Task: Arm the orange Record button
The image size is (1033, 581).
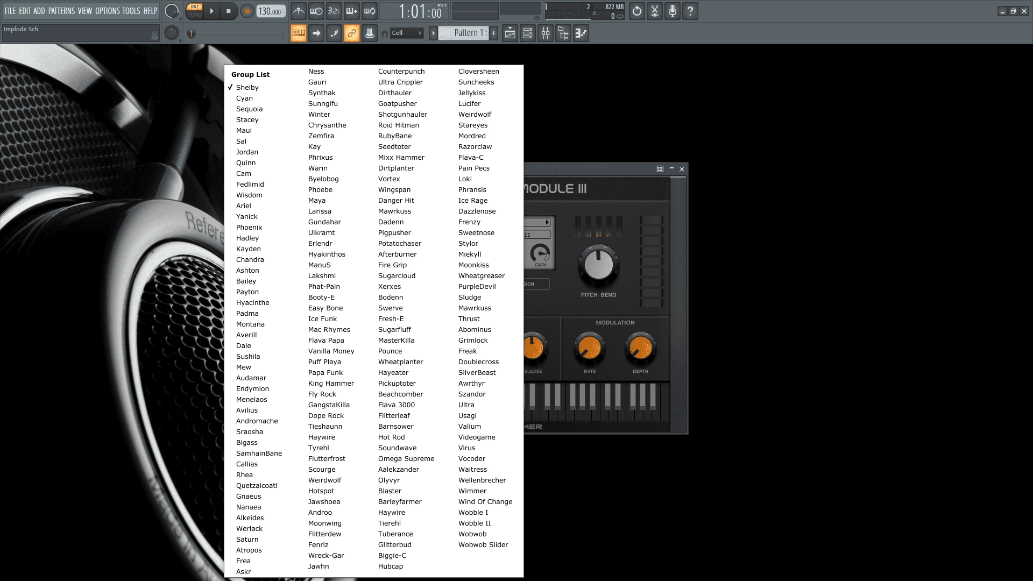Action: click(x=247, y=11)
